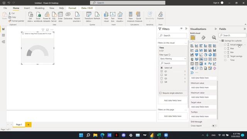Switch to the Modeling ribbon tab
247x139 pixels.
pyautogui.click(x=39, y=8)
